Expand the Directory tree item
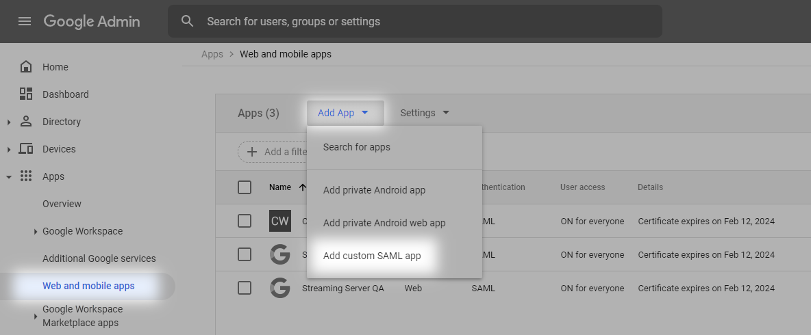 pos(9,122)
